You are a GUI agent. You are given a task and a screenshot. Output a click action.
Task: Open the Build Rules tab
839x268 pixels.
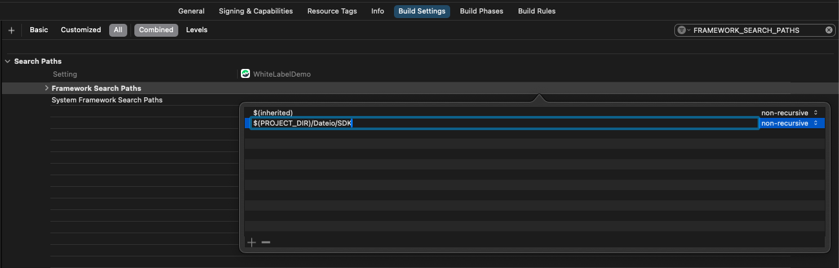(x=537, y=11)
